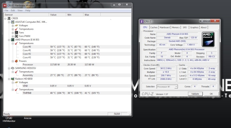Viewport: 231px width, 128px height.
Task: Click the Sensor column header
Action: point(26,15)
